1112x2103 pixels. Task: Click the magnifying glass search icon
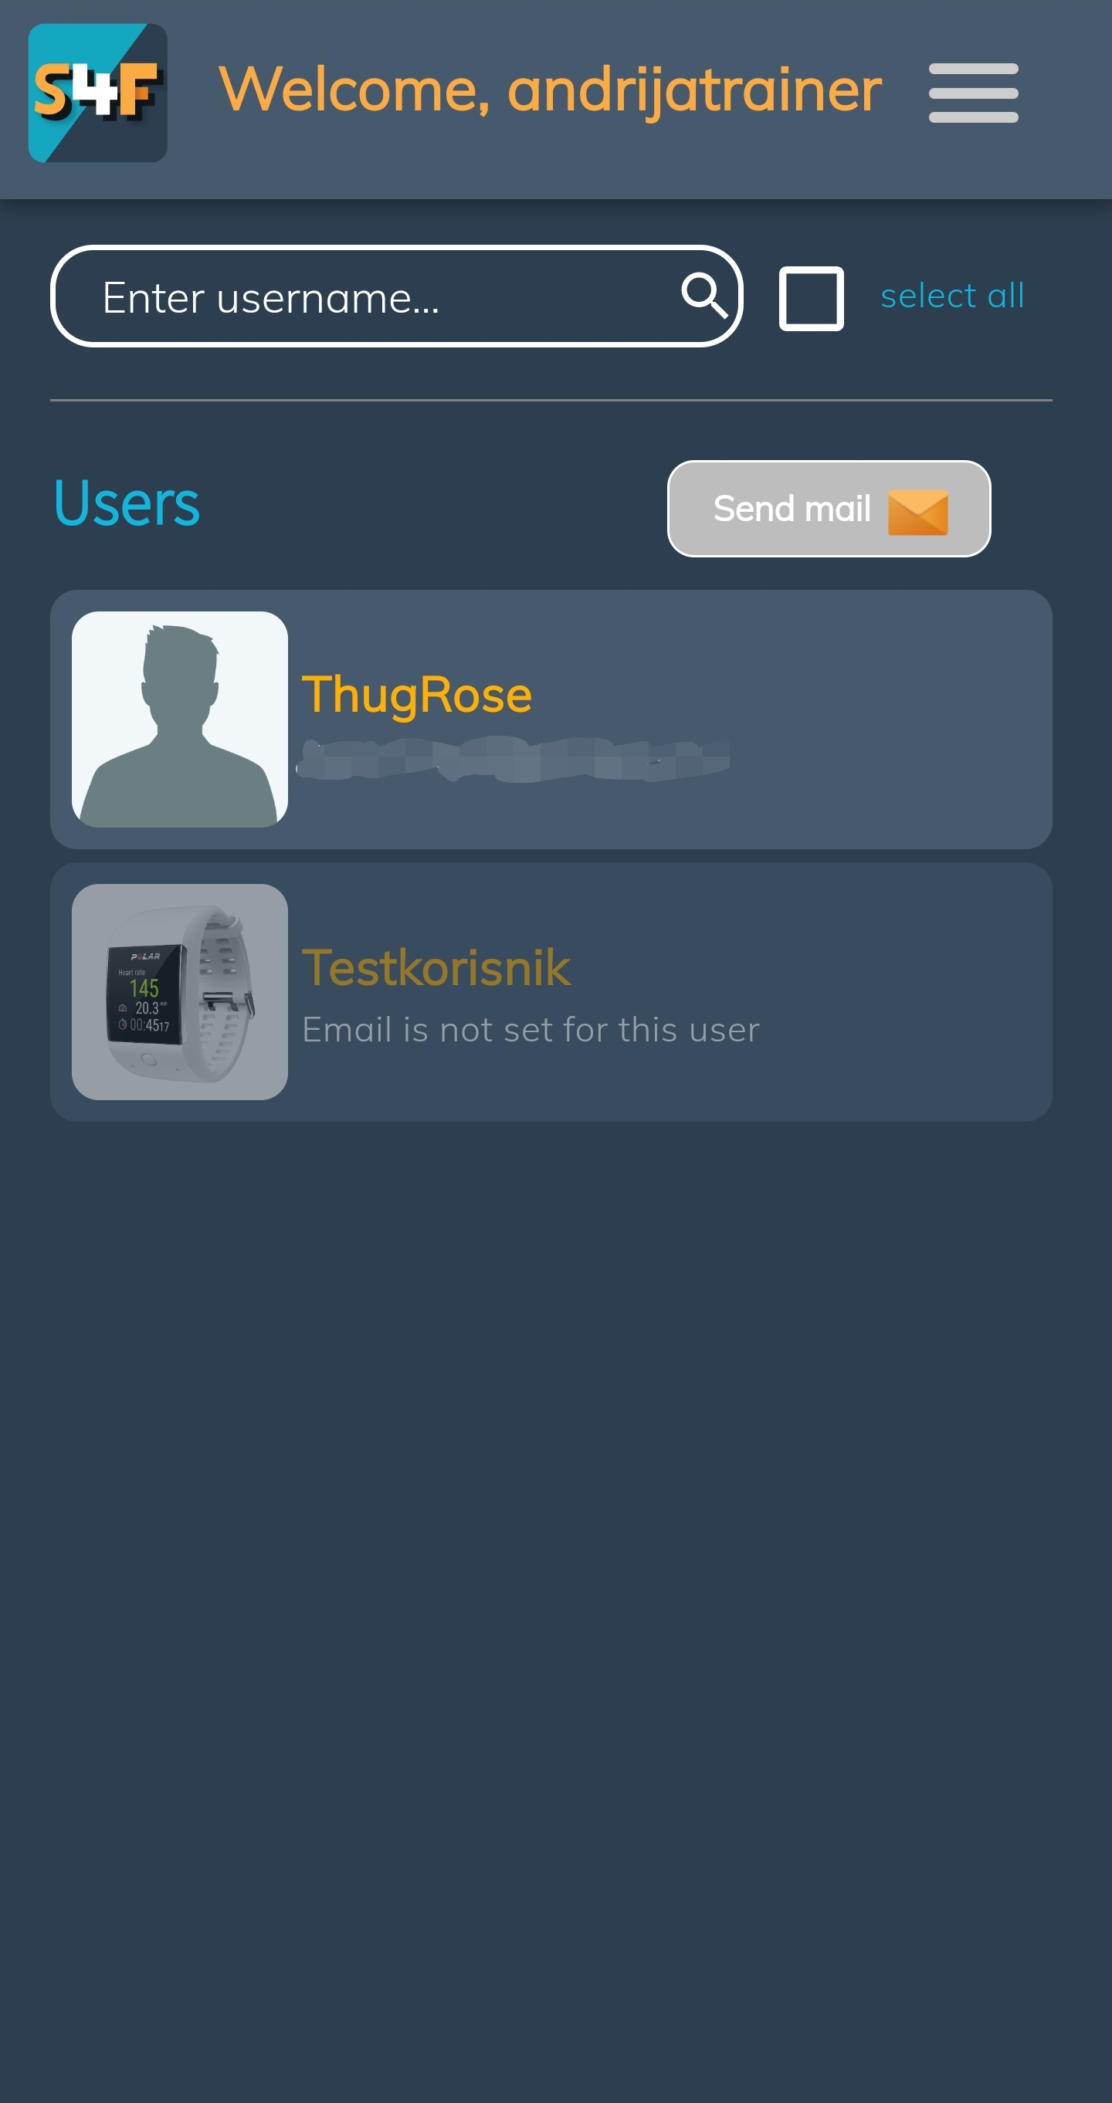click(x=703, y=296)
